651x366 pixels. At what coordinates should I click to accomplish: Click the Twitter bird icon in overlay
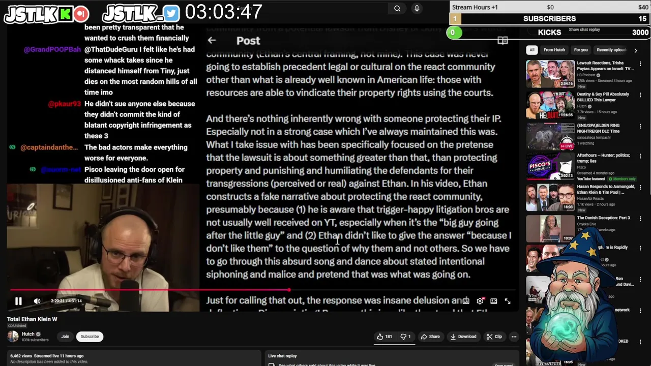point(171,14)
